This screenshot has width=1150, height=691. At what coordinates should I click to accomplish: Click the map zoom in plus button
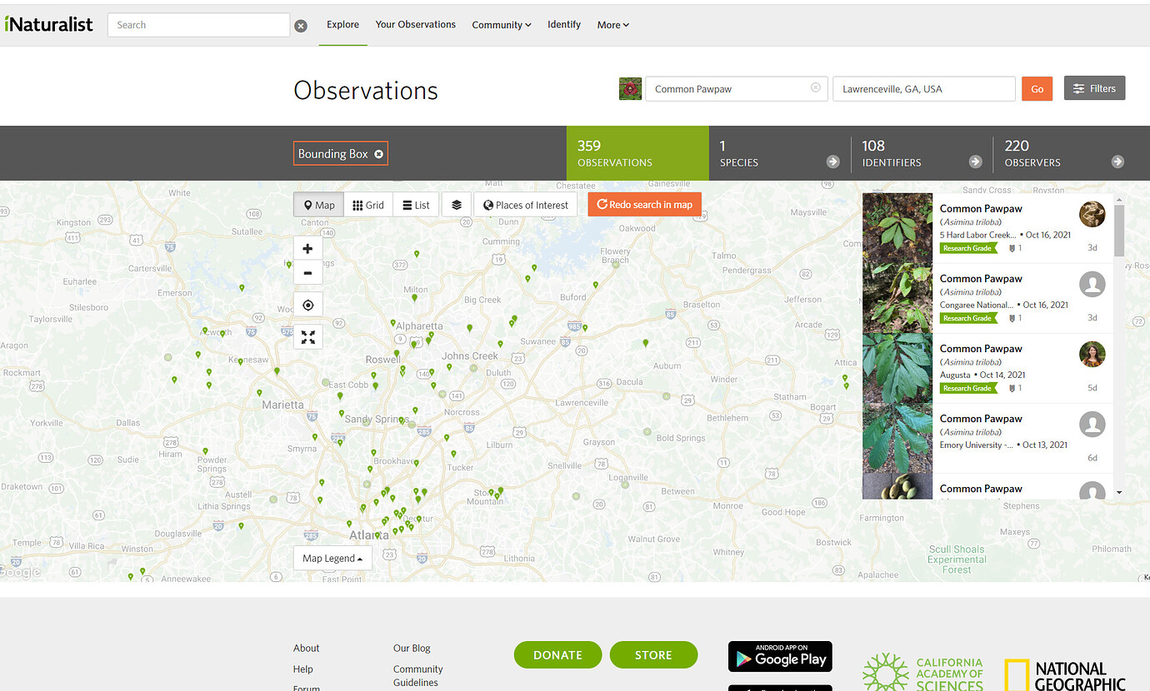coord(307,249)
